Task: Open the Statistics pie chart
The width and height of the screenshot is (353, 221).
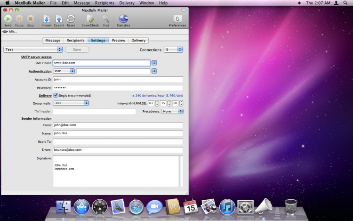Action: point(123,19)
